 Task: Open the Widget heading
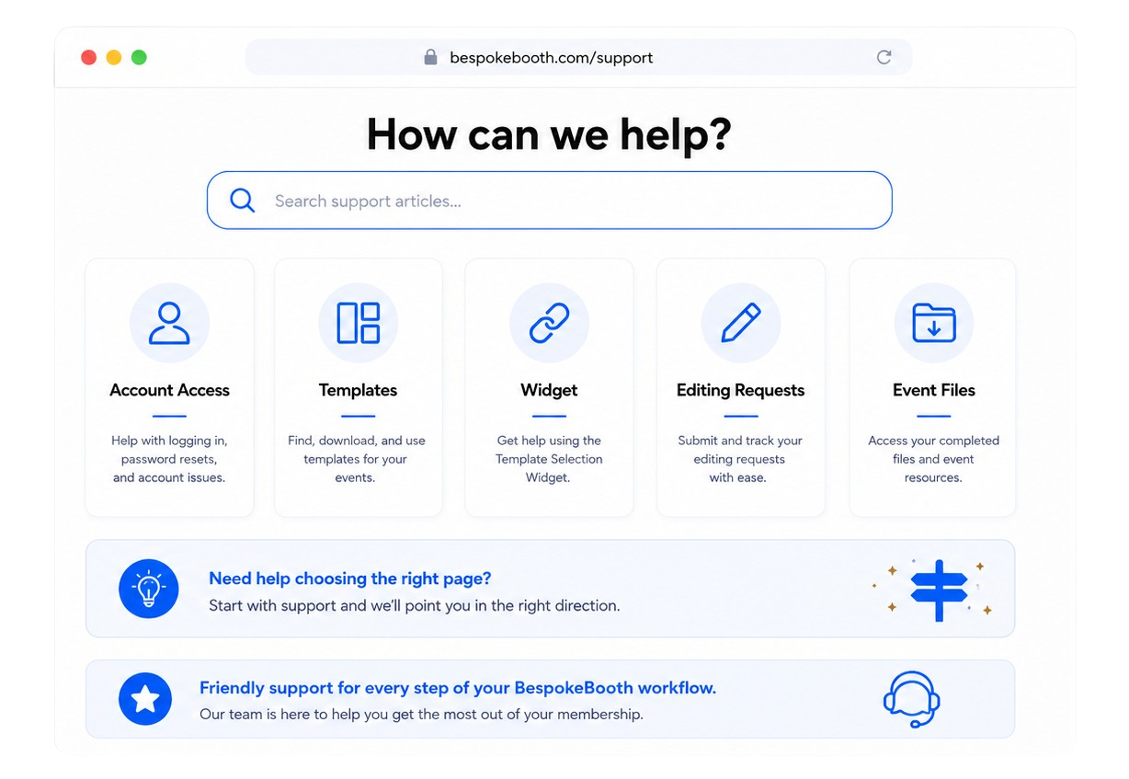(x=549, y=390)
